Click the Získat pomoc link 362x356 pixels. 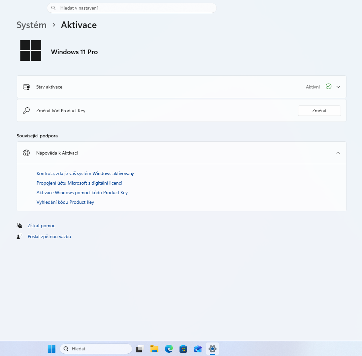tap(41, 226)
